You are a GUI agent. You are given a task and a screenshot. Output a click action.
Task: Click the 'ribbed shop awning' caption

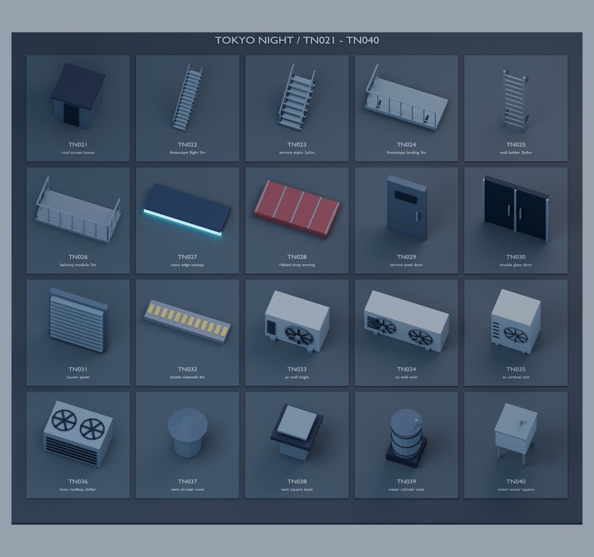297,265
